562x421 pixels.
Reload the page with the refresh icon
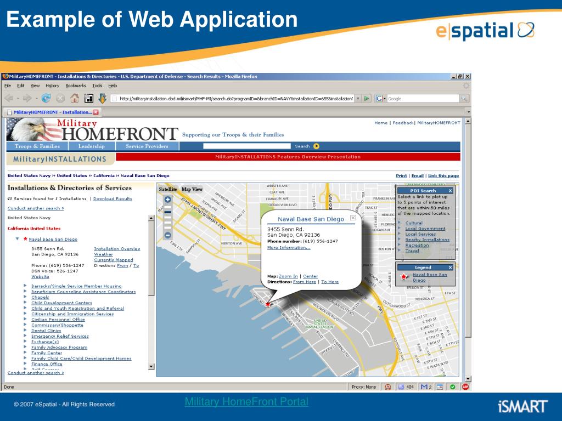46,98
